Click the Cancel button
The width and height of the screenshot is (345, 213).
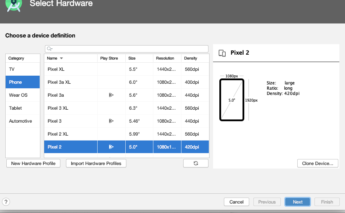click(x=237, y=202)
